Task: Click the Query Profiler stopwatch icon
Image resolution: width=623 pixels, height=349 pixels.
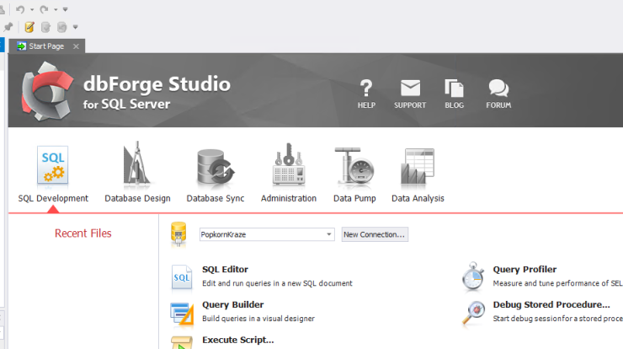Action: pyautogui.click(x=473, y=277)
